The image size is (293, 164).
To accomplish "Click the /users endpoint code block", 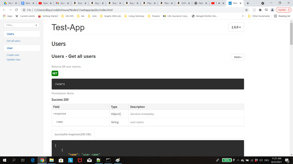I will pos(147,84).
